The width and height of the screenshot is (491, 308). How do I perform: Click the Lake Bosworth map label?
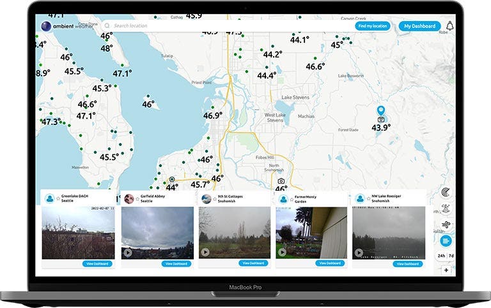[351, 76]
